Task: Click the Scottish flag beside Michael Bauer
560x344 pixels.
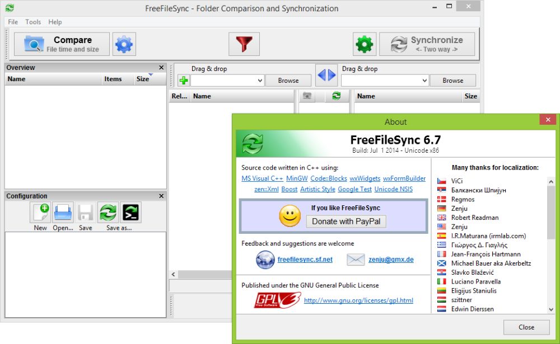Action: pyautogui.click(x=442, y=263)
